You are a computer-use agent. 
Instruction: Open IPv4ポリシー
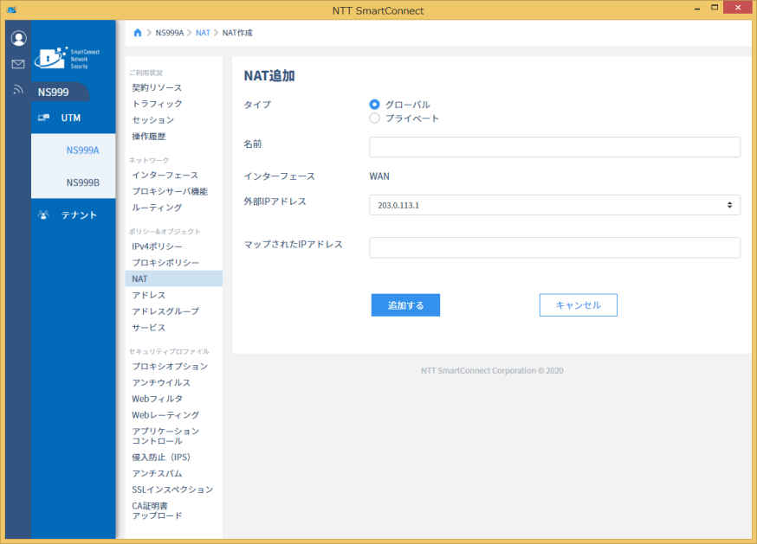point(157,246)
